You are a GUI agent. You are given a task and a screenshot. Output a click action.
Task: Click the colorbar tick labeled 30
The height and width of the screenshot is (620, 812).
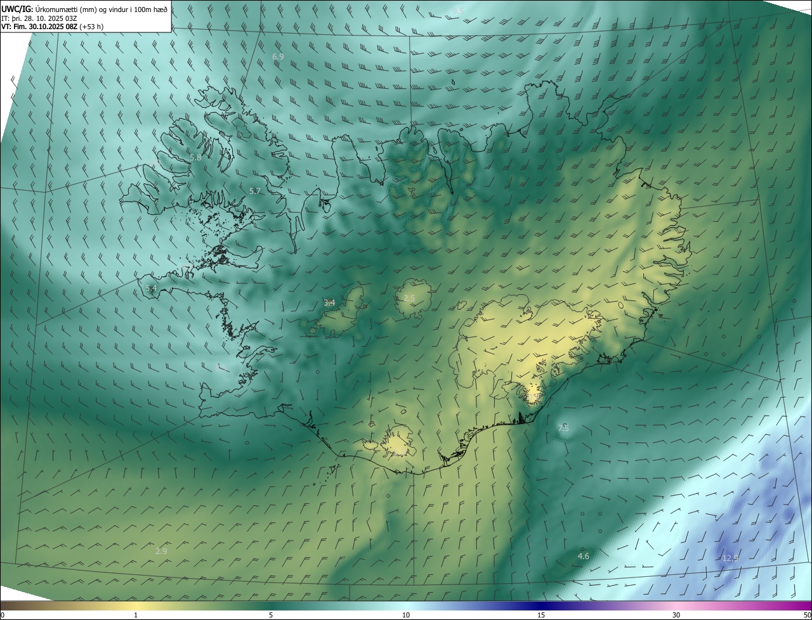tap(676, 615)
